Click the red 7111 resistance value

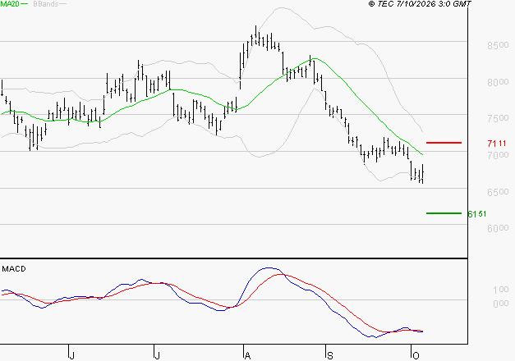497,144
